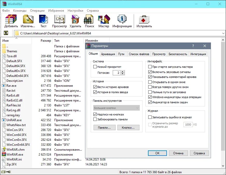Enable Низкий приоритет checkbox

pyautogui.click(x=95, y=67)
